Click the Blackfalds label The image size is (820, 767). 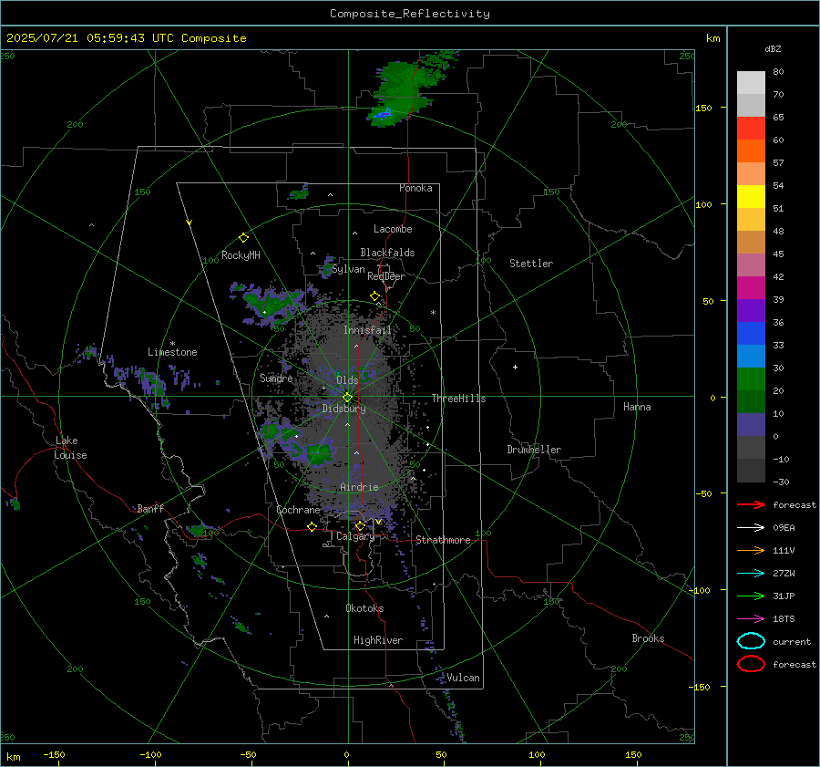[387, 253]
